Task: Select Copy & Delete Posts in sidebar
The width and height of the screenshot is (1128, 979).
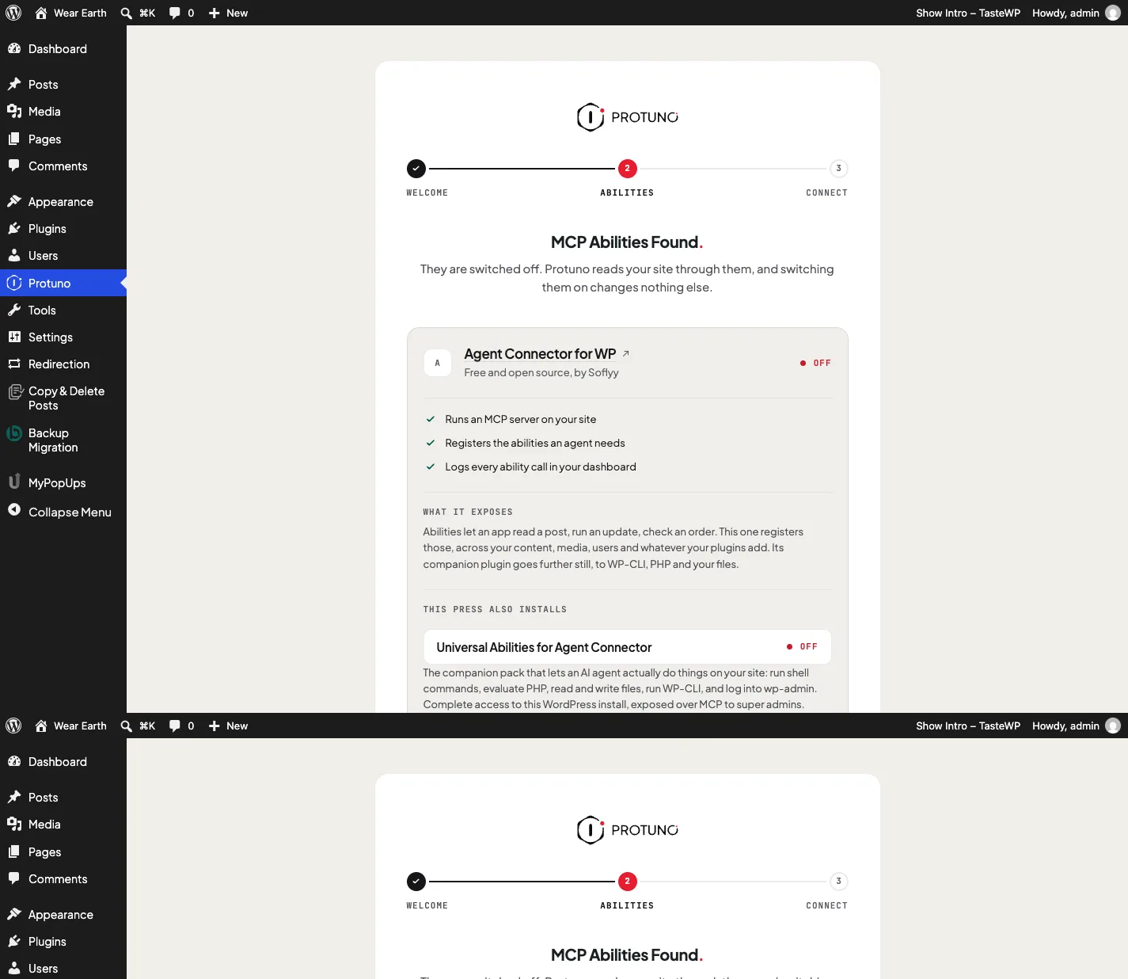Action: click(63, 398)
